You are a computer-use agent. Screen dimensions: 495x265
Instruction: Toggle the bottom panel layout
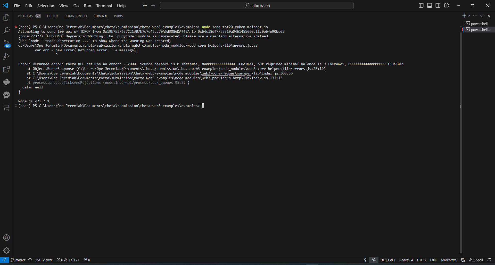[x=430, y=5]
